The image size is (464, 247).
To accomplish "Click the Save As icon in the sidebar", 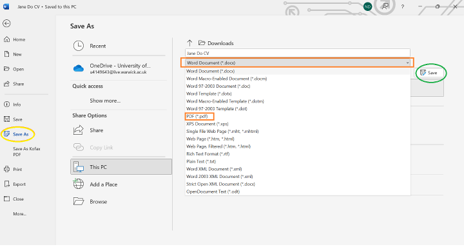I will pos(6,134).
